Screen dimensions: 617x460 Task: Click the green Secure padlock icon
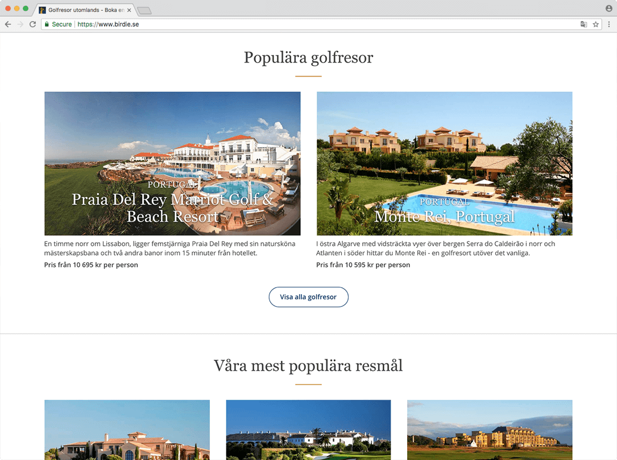pyautogui.click(x=47, y=24)
